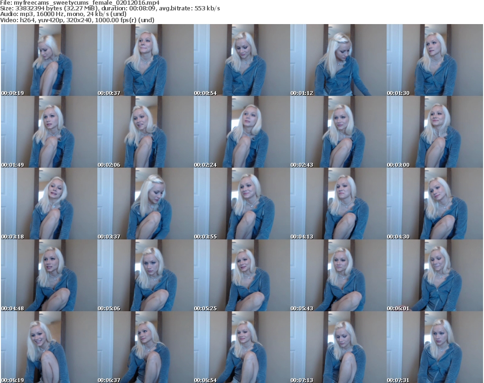Select the thumbnail timestamped 00:03:00
484x383 pixels.
pos(435,132)
